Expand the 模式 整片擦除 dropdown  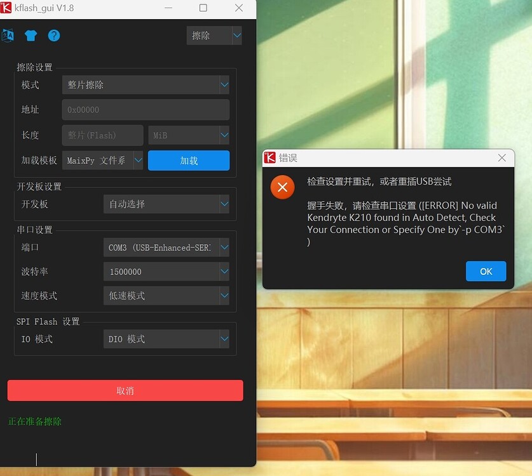(146, 84)
